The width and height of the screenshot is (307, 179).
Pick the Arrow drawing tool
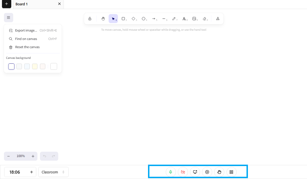tap(154, 19)
